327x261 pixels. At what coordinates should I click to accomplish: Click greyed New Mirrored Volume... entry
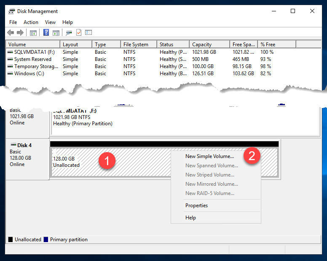pos(212,184)
